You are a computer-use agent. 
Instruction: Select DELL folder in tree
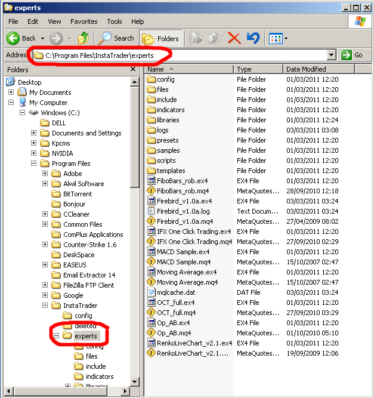pyautogui.click(x=58, y=123)
